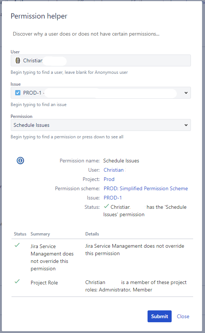Expand the Permission dropdown arrow
205x333 pixels.
(x=186, y=125)
